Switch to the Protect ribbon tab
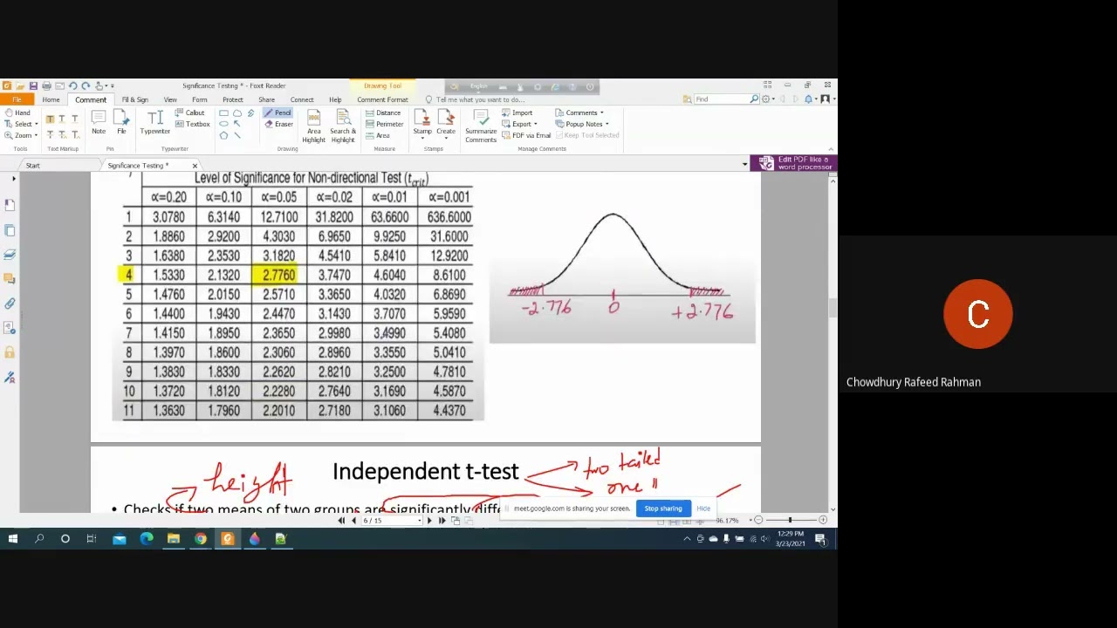The width and height of the screenshot is (1117, 628). click(233, 99)
